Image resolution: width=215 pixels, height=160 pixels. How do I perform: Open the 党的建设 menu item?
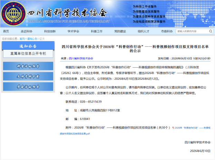pyautogui.click(x=120, y=31)
